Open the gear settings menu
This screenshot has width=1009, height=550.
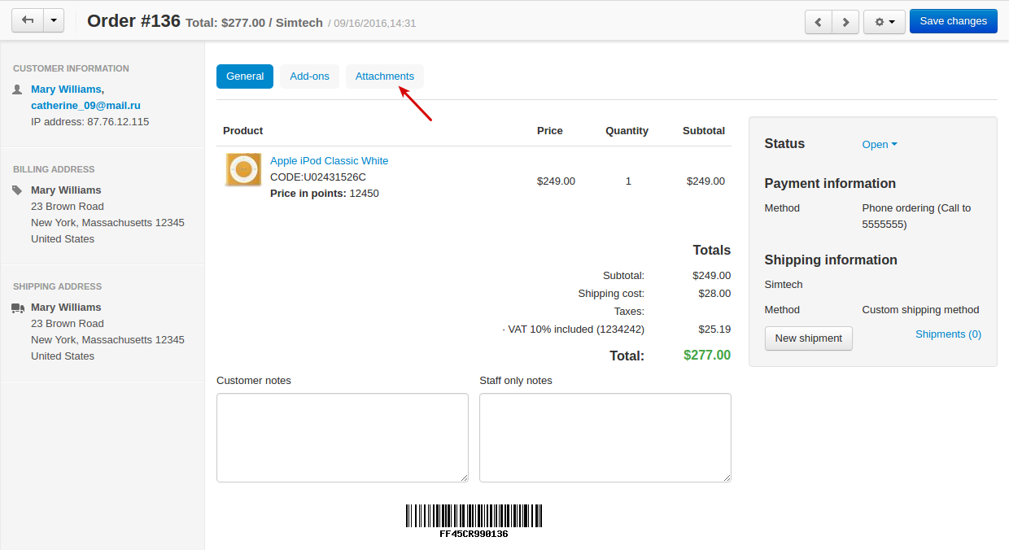885,21
